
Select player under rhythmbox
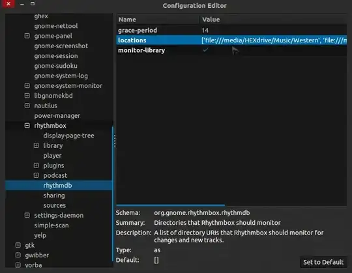[x=52, y=156]
